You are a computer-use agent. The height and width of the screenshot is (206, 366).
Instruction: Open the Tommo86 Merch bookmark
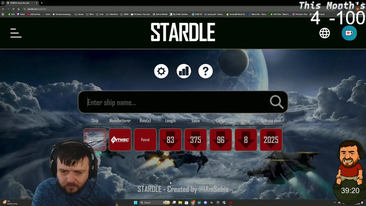click(236, 14)
